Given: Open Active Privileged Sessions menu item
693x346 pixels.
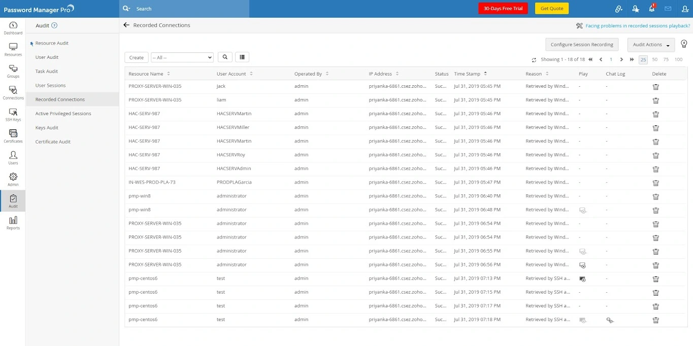Looking at the screenshot, I should point(63,114).
